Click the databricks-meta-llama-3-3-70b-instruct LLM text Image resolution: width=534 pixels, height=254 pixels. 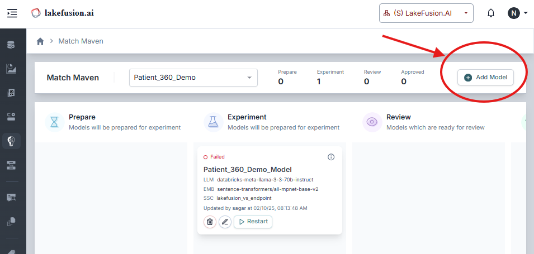265,180
